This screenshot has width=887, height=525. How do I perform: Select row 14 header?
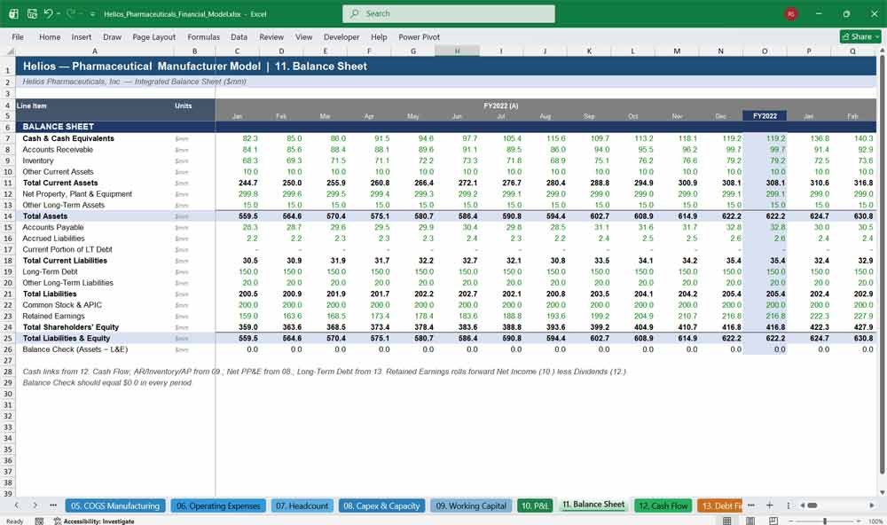[x=8, y=216]
